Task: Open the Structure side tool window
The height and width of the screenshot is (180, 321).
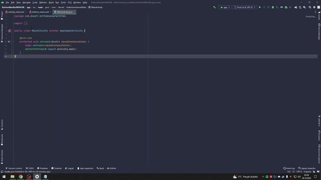Action: 2,124
